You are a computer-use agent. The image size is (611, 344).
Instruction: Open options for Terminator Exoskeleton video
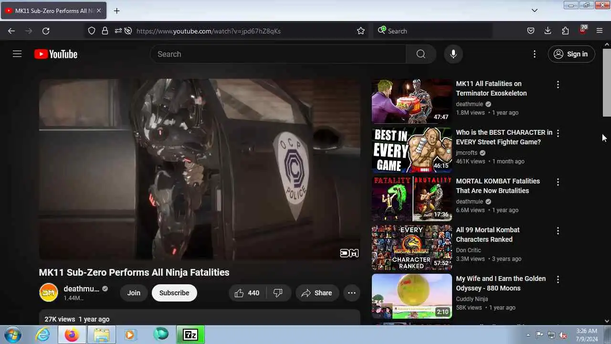coord(558,85)
